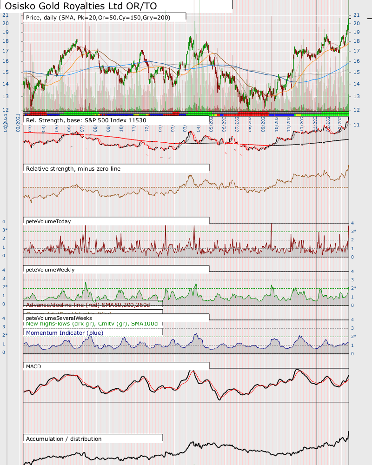Image resolution: width=372 pixels, height=465 pixels.
Task: Click the MACD panel label
Action: [x=33, y=366]
